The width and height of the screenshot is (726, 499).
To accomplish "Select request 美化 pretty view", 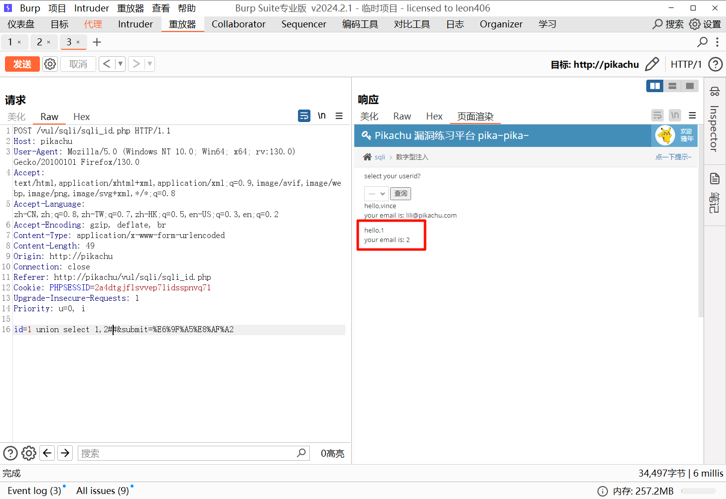I will pyautogui.click(x=16, y=117).
